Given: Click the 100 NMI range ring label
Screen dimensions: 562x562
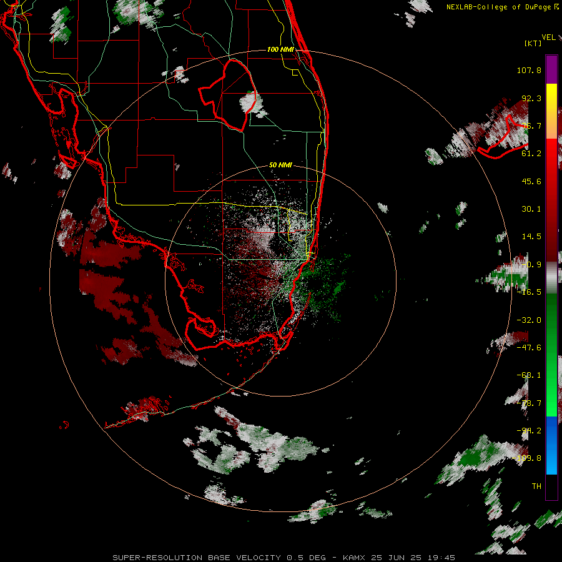Looking at the screenshot, I should [280, 49].
